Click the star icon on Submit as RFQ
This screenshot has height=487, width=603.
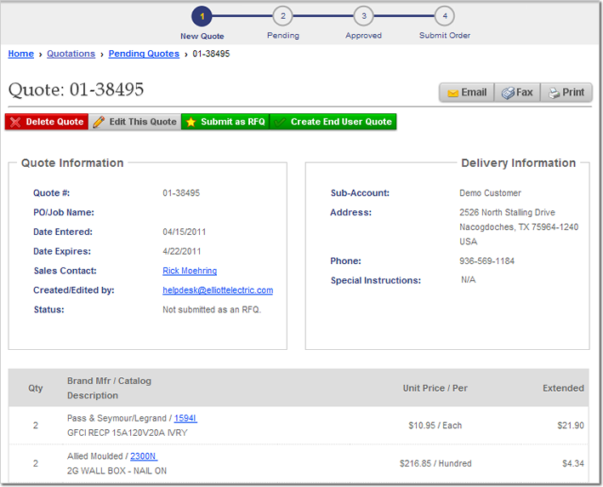click(x=191, y=122)
